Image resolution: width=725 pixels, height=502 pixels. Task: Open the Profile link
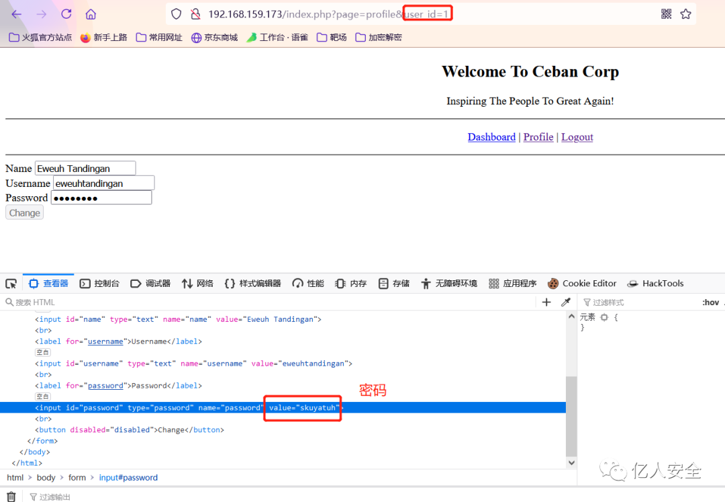point(538,137)
